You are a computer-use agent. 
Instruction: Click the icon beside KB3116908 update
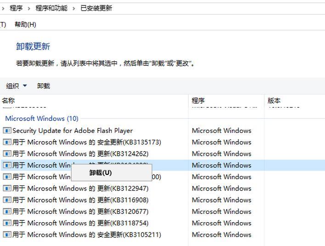tap(7, 200)
